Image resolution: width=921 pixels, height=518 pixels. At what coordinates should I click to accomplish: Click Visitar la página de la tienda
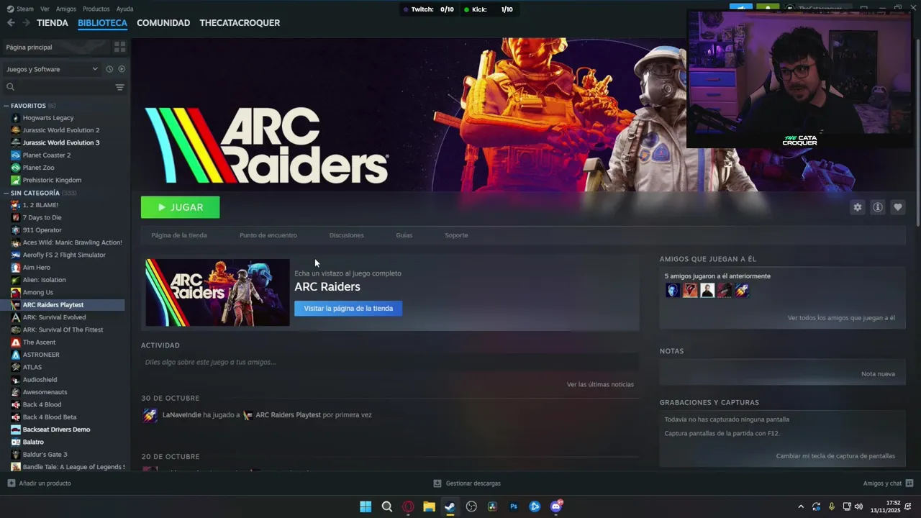(x=348, y=309)
